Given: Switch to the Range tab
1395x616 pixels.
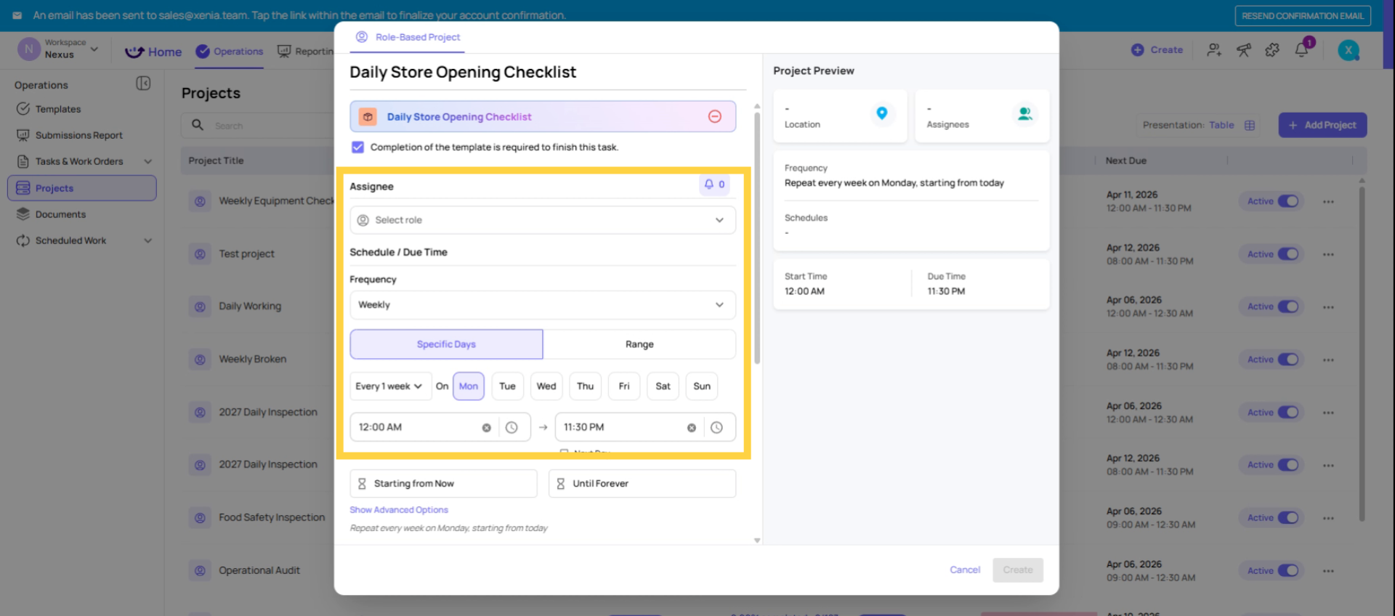Looking at the screenshot, I should [639, 344].
